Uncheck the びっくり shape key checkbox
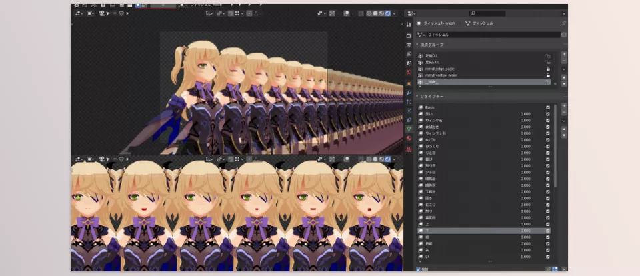 [548, 146]
